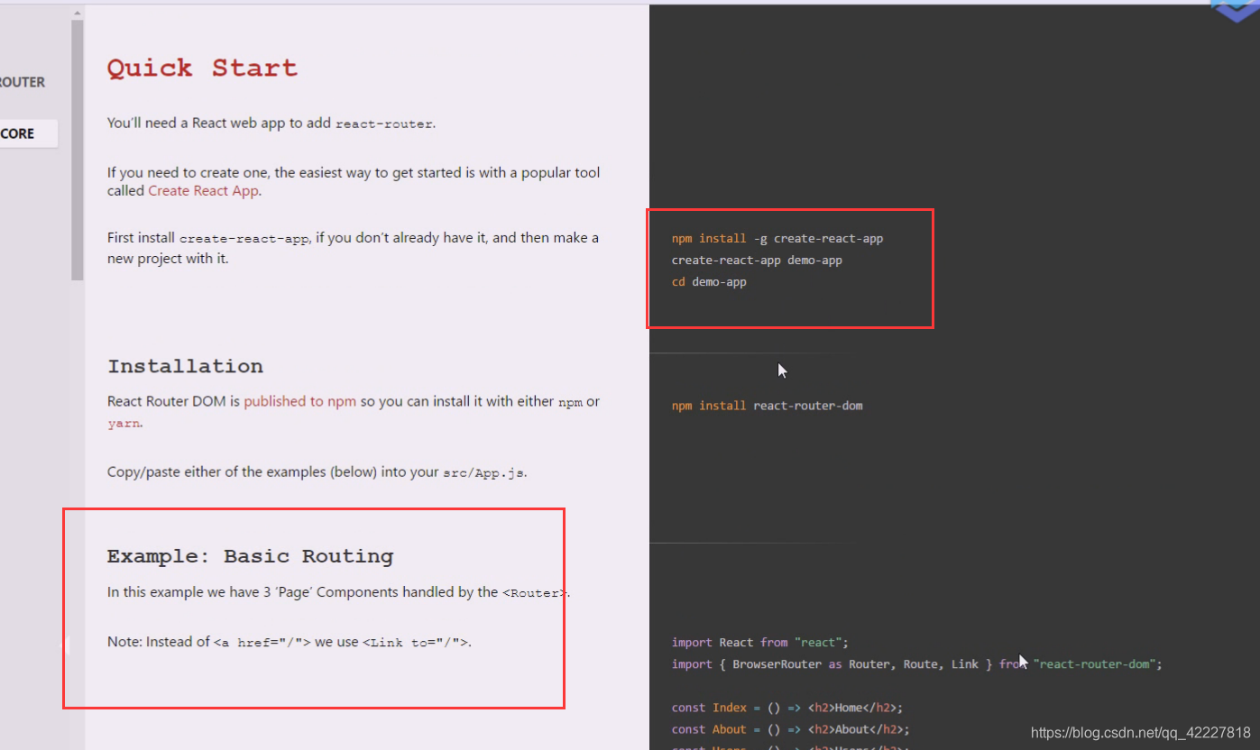This screenshot has height=750, width=1260.
Task: Click the code line npm install -g create-react-app
Action: (777, 239)
